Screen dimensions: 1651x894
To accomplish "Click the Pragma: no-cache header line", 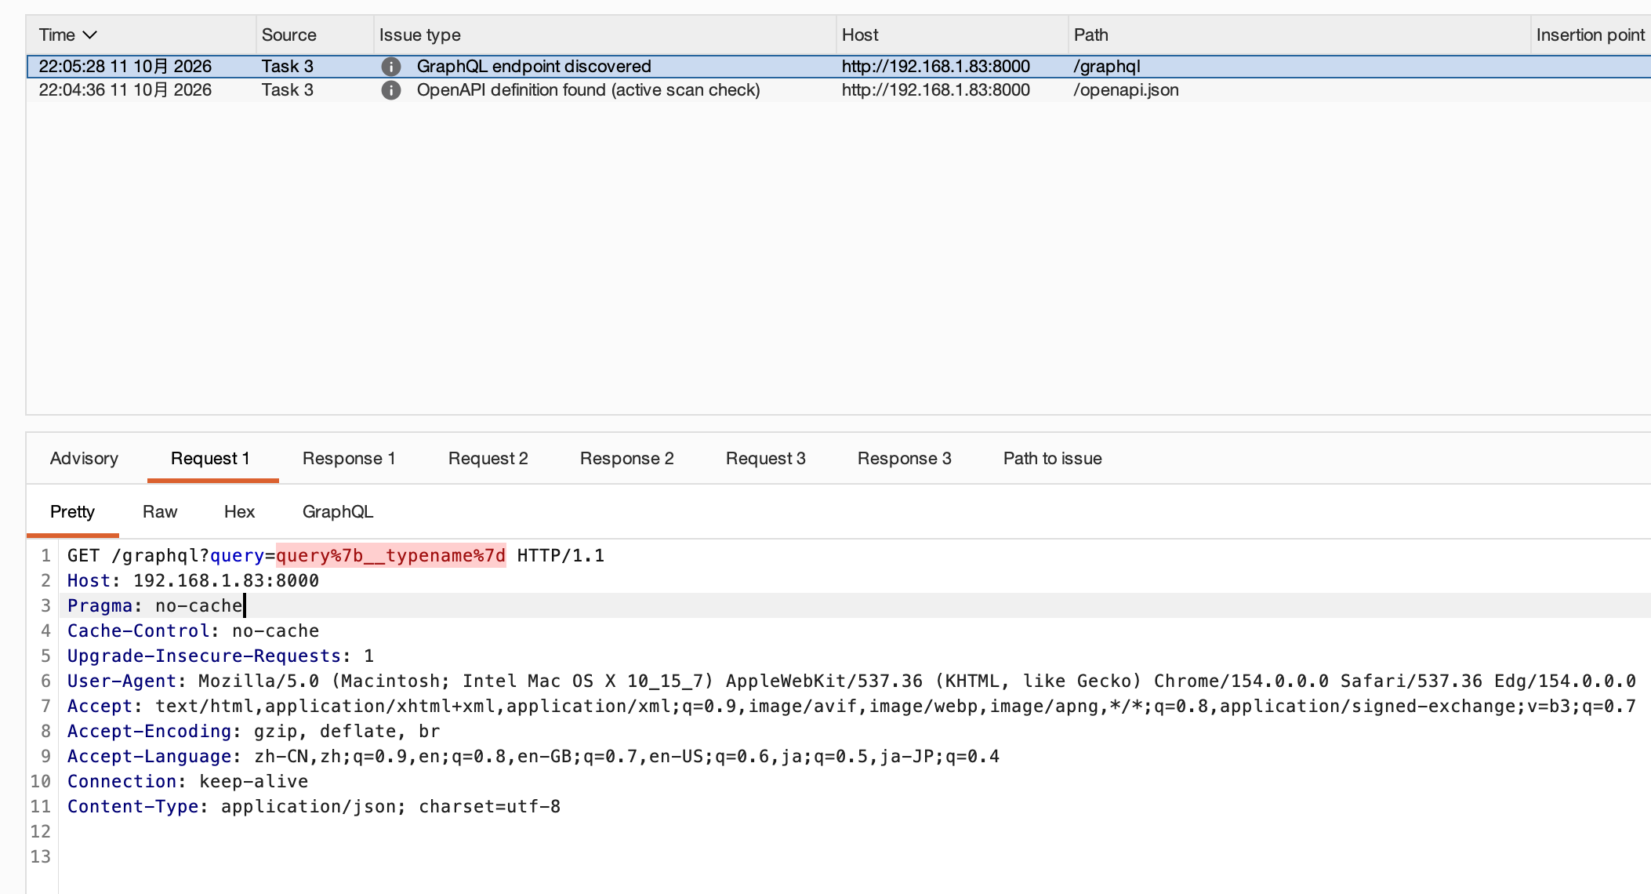I will pos(155,606).
